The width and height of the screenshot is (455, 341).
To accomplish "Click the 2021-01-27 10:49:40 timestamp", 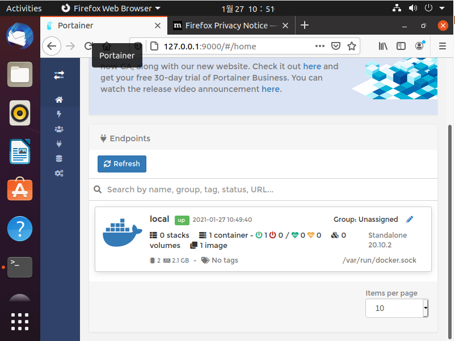I will tap(222, 220).
